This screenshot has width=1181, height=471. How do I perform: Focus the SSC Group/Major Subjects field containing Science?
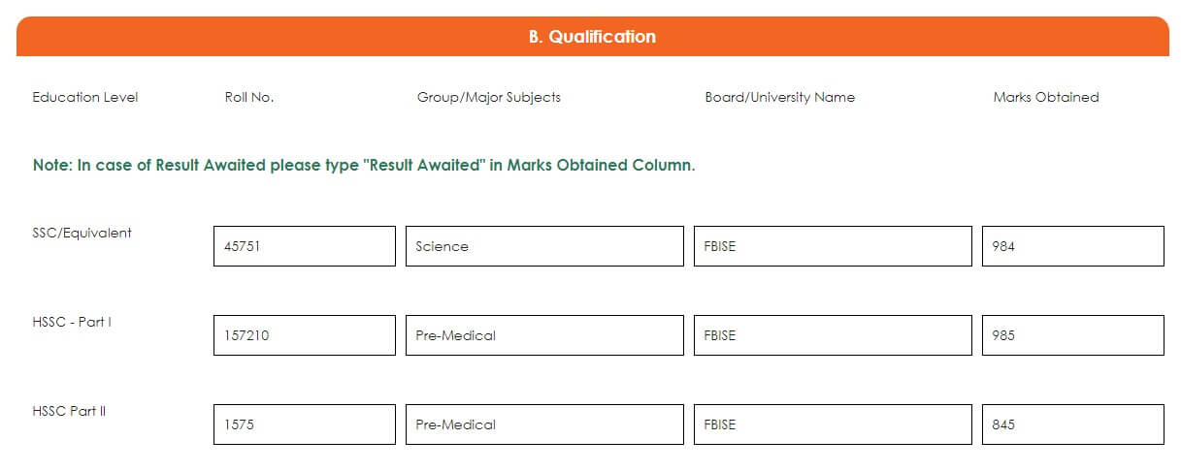coord(543,246)
